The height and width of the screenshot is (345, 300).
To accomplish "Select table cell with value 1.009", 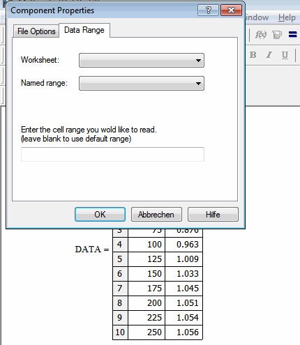I will (x=183, y=259).
